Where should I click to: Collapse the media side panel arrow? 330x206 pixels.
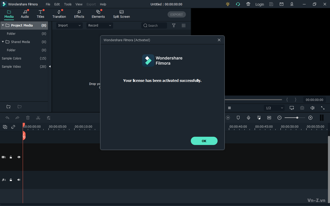point(50,66)
